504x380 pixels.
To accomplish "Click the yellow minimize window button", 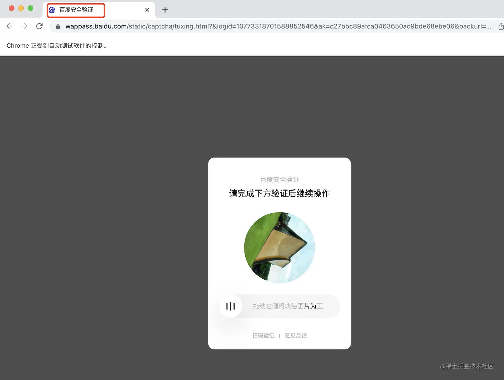I will (x=21, y=8).
